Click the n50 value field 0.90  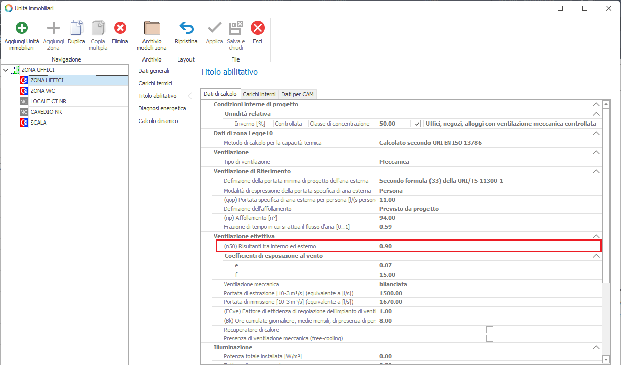click(x=488, y=246)
